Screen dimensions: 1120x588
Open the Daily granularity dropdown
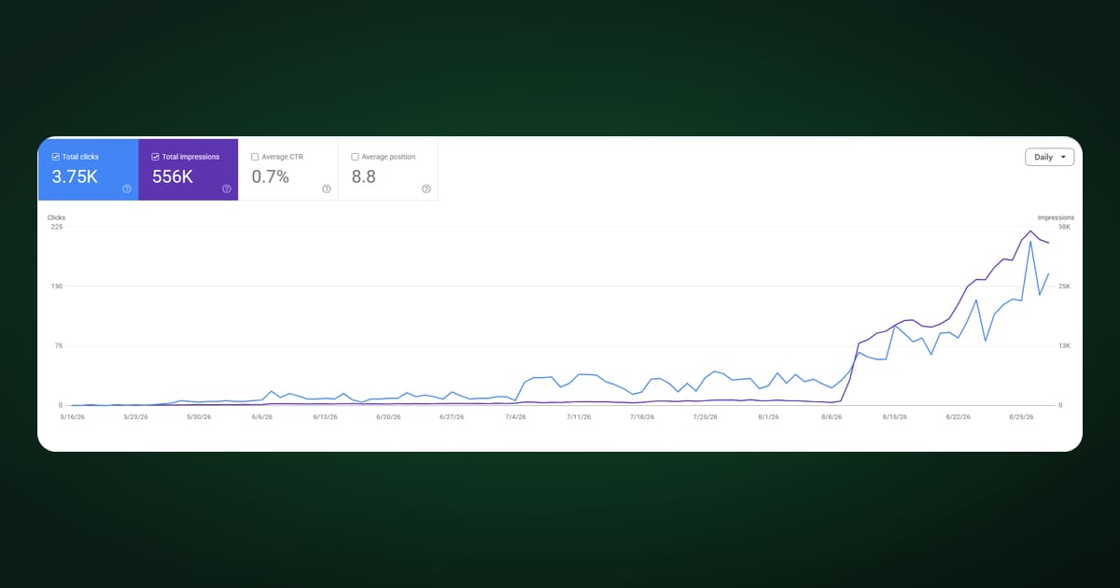coord(1049,157)
